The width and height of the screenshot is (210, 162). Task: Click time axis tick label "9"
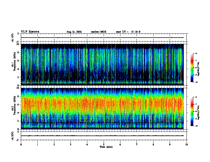click(x=170, y=145)
